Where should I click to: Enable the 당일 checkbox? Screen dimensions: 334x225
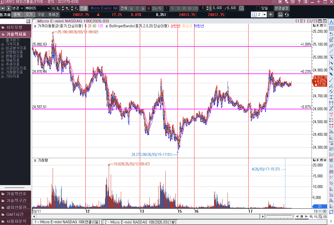(x=258, y=8)
